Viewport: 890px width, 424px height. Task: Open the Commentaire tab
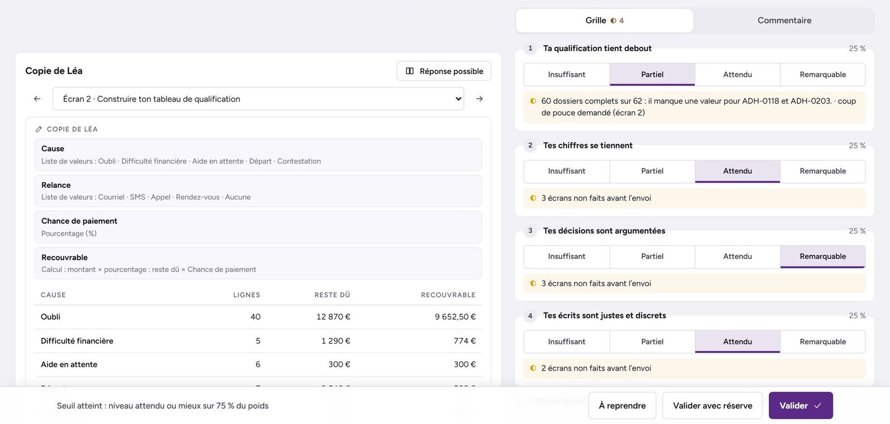784,21
